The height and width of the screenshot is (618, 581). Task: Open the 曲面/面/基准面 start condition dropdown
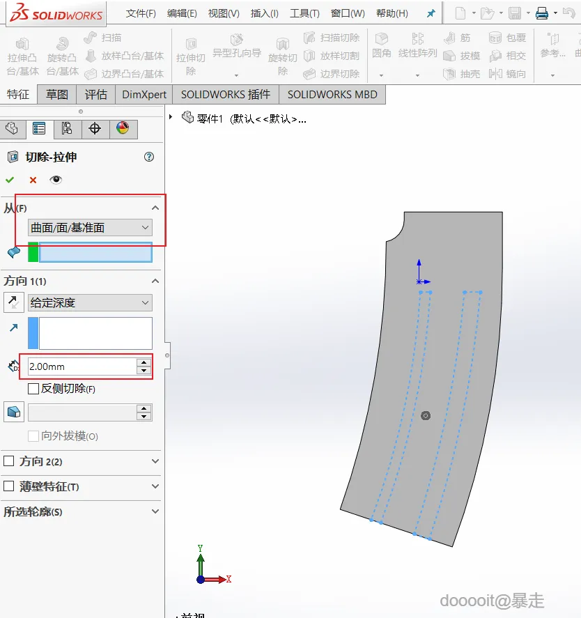point(90,228)
